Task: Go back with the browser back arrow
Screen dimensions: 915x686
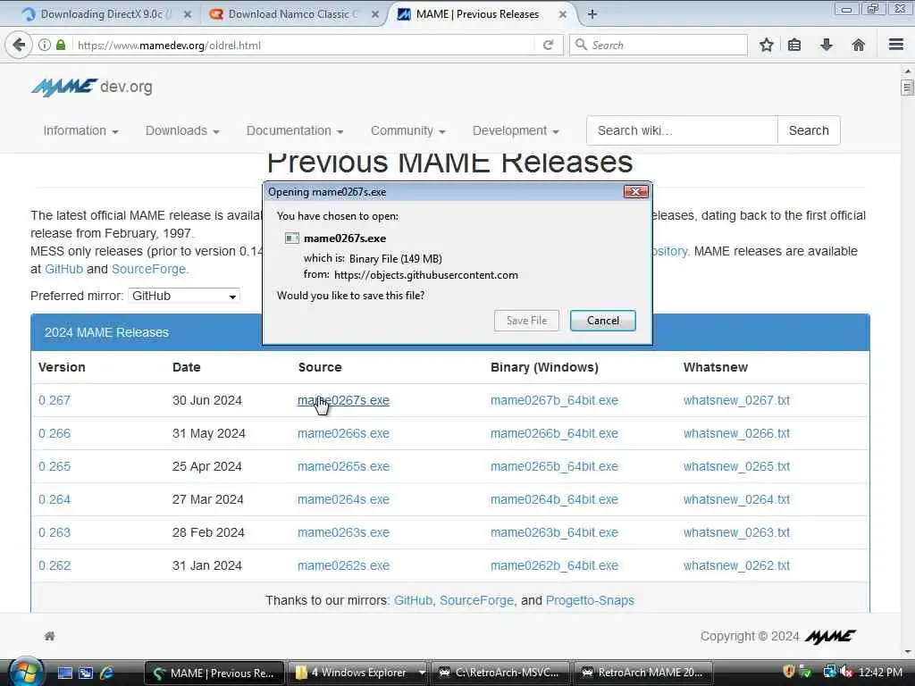Action: pos(19,45)
